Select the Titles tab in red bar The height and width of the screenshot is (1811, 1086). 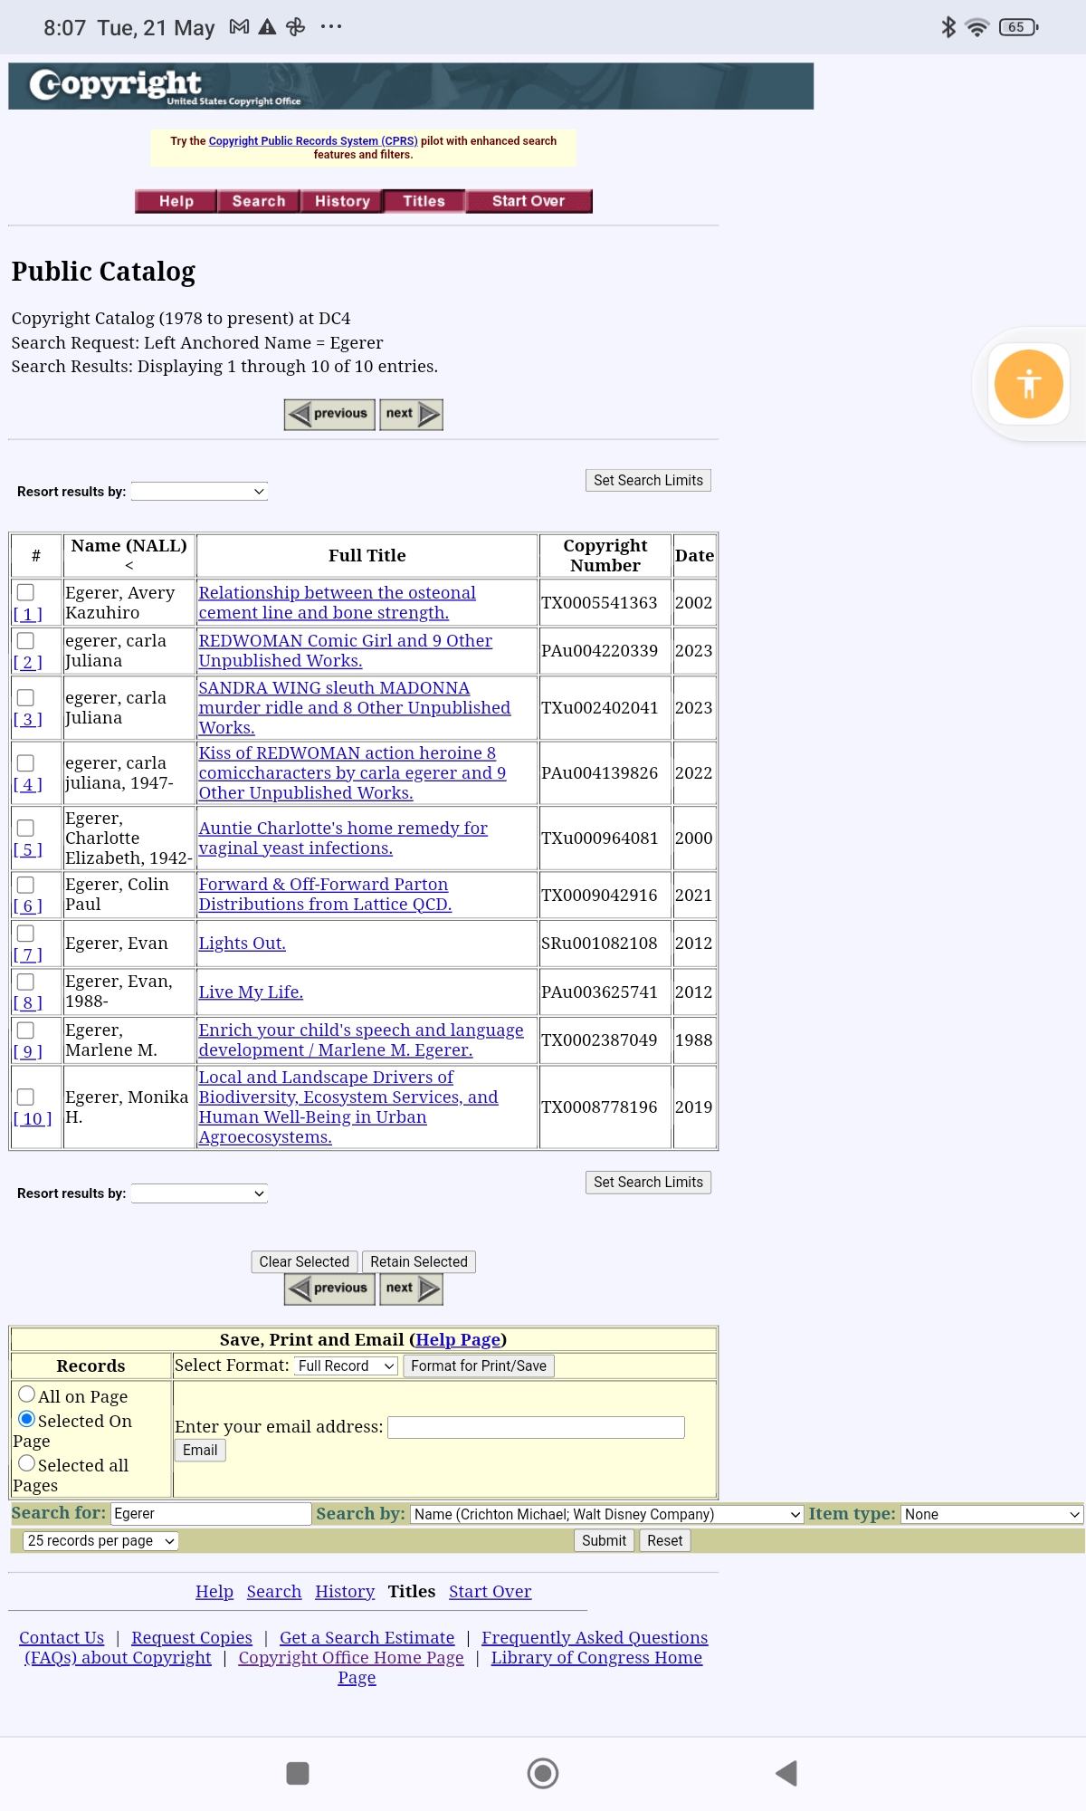tap(424, 201)
